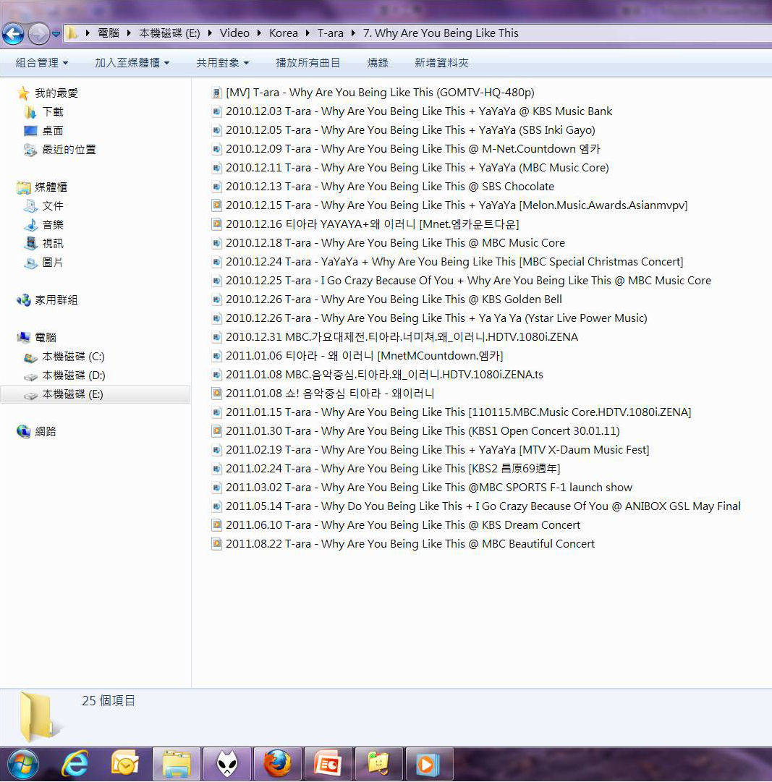Open 本機磁碟 (D:) drive
This screenshot has width=772, height=782.
[73, 375]
